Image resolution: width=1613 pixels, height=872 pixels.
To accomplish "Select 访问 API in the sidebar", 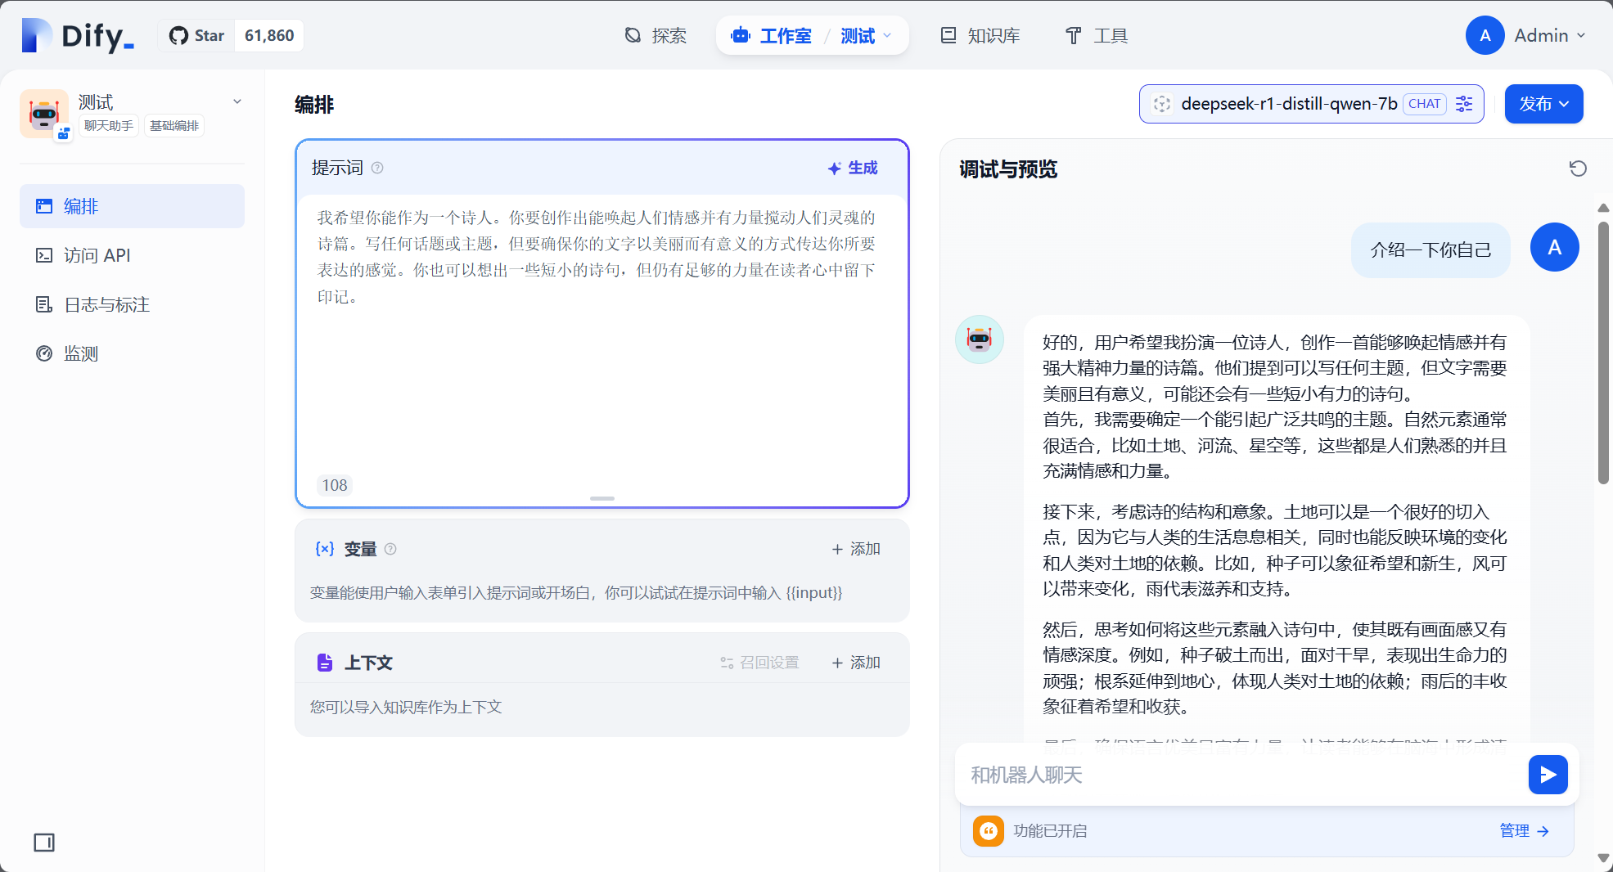I will [x=132, y=255].
